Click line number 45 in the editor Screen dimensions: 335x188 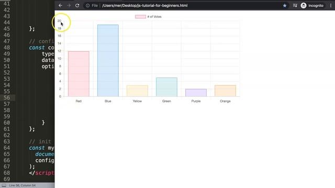pyautogui.click(x=7, y=29)
